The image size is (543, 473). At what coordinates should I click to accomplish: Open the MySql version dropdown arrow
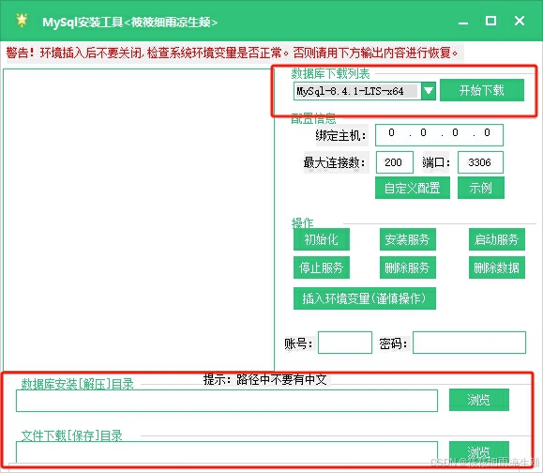(429, 91)
